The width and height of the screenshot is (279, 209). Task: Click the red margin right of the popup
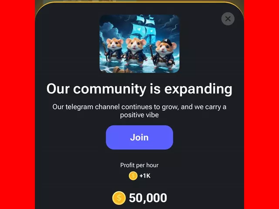(262, 104)
